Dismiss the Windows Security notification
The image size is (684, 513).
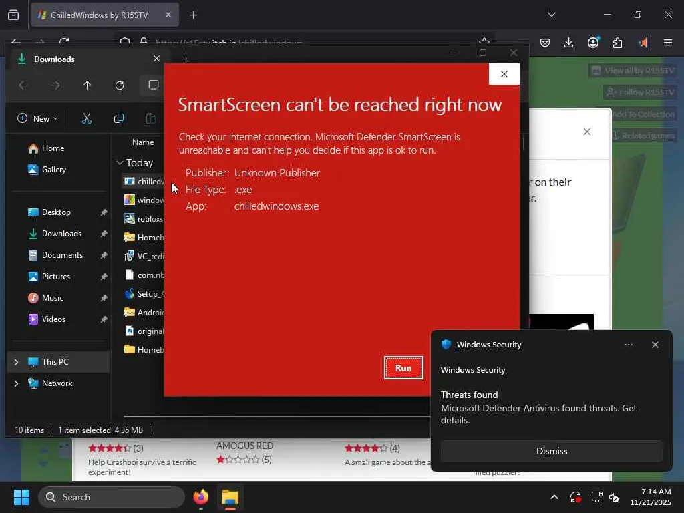click(x=551, y=451)
